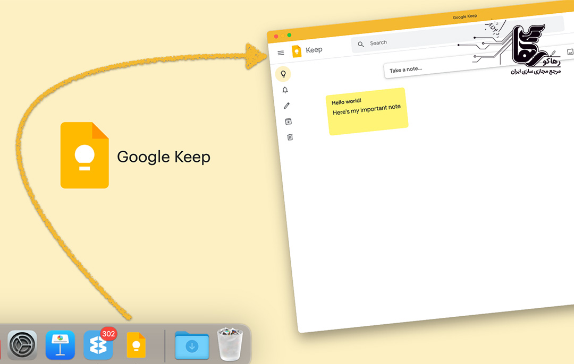Open the Archive section from the sidebar

pyautogui.click(x=288, y=121)
